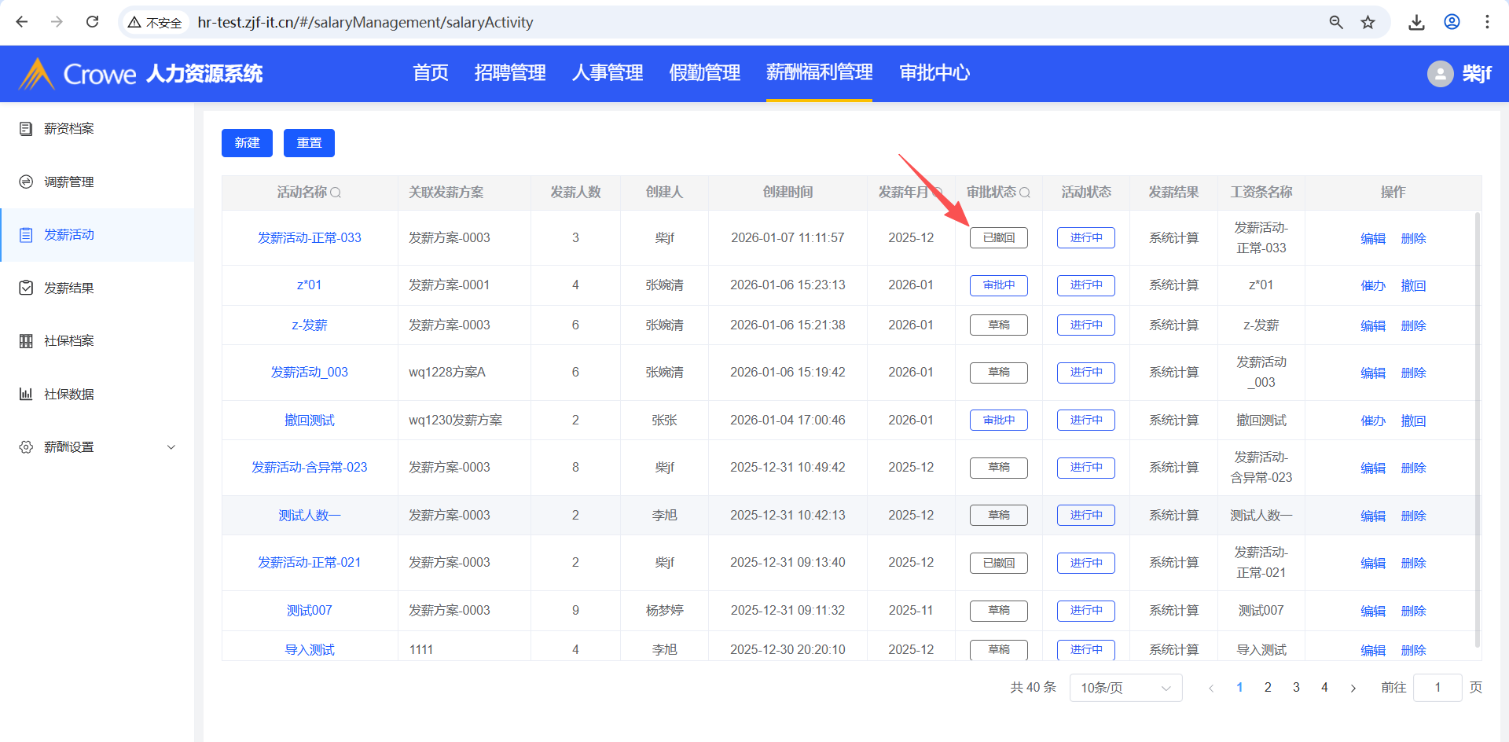The image size is (1509, 742).
Task: Click the 审批状态 column search icon
Action: click(x=1025, y=193)
